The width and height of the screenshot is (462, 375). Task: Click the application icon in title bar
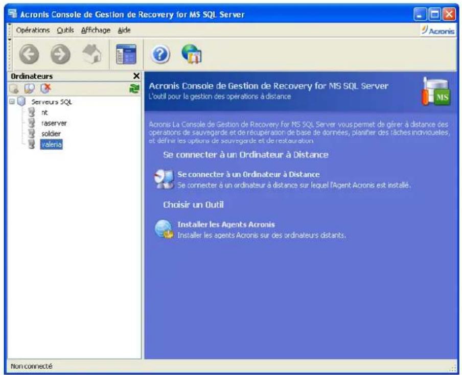[x=13, y=14]
